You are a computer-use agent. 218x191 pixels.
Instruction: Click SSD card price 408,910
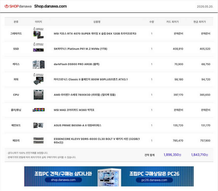tap(178, 49)
